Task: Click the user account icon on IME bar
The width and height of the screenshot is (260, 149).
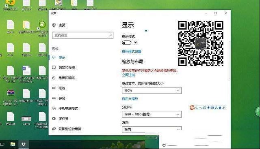Action: coord(216,108)
